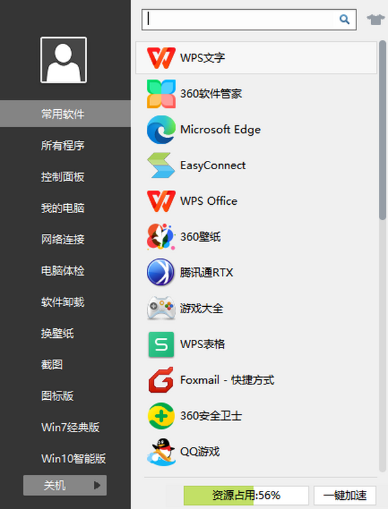This screenshot has width=388, height=509.
Task: Launch the 360安全卫士 icon
Action: click(161, 416)
